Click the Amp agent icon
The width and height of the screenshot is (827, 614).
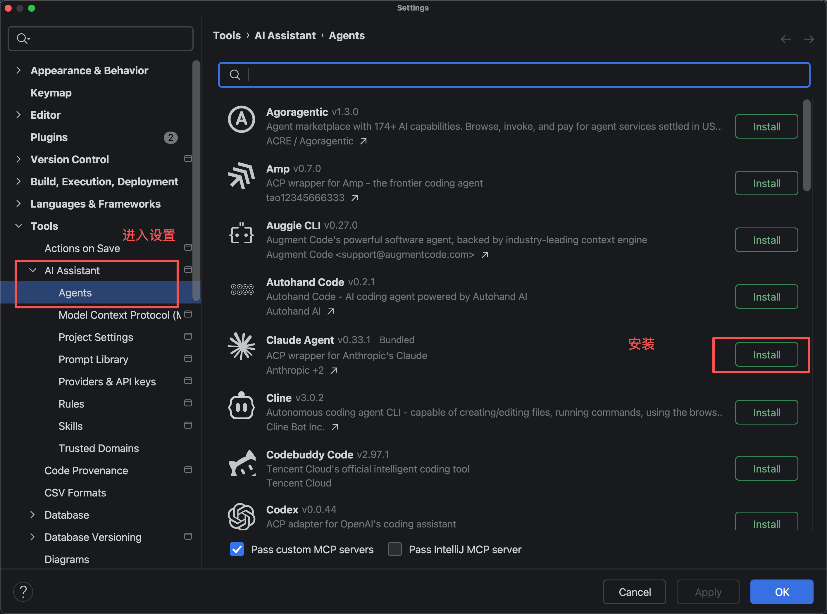point(242,176)
